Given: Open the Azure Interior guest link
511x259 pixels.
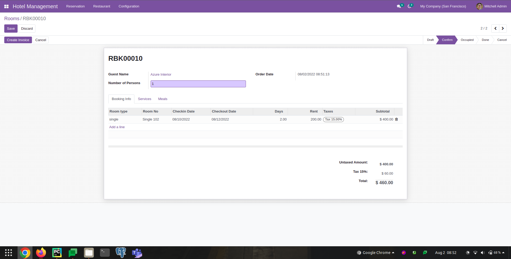Looking at the screenshot, I should [161, 75].
